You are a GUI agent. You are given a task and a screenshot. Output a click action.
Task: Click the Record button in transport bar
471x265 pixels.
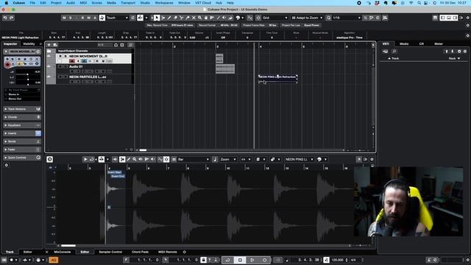[x=265, y=260]
